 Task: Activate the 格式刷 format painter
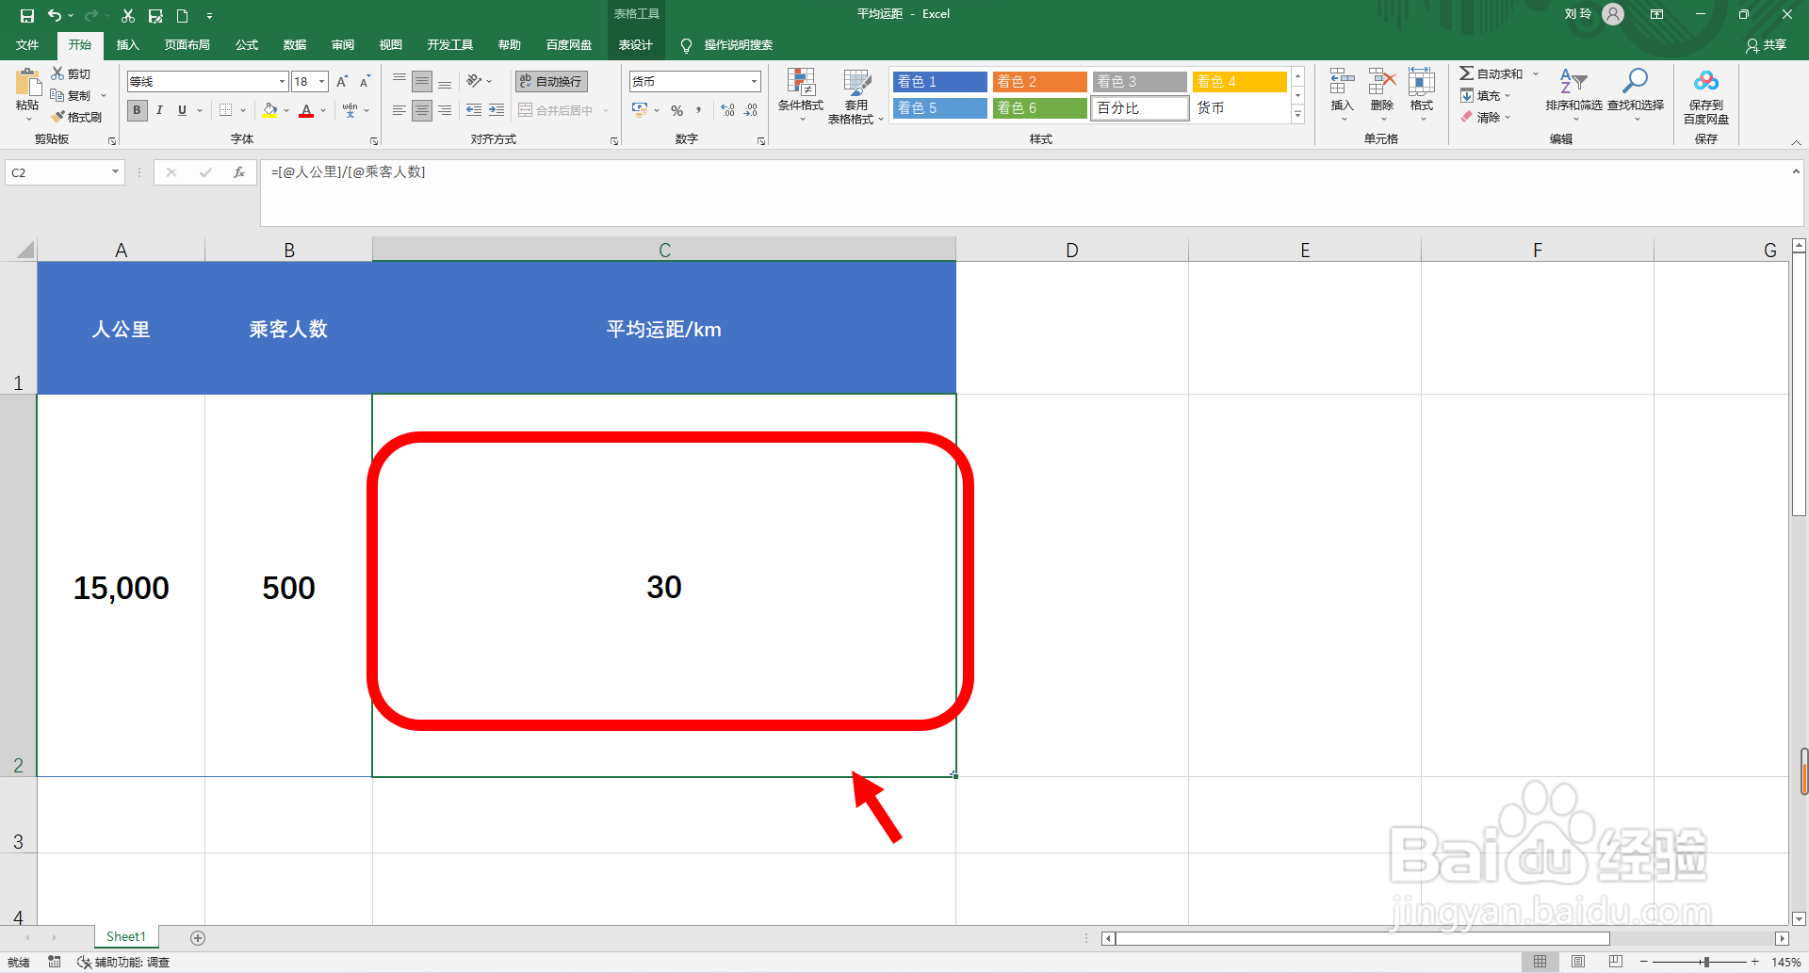76,117
